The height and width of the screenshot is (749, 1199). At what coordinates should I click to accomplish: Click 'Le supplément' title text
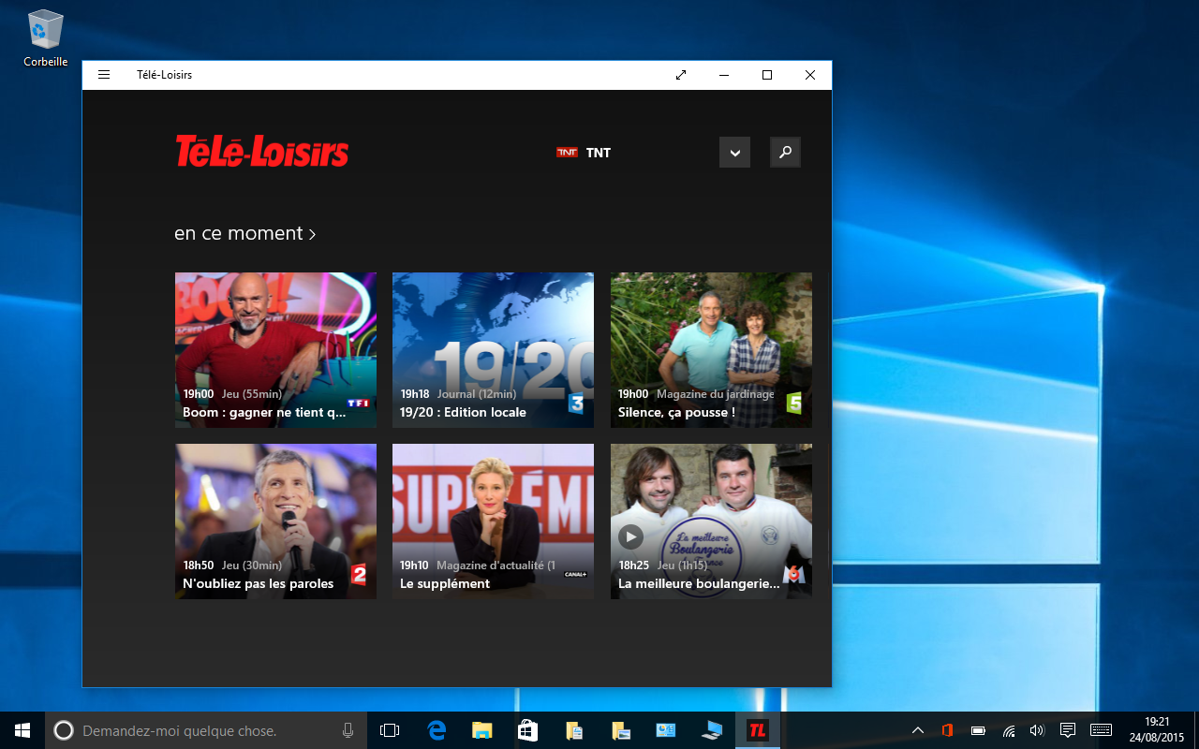[445, 583]
